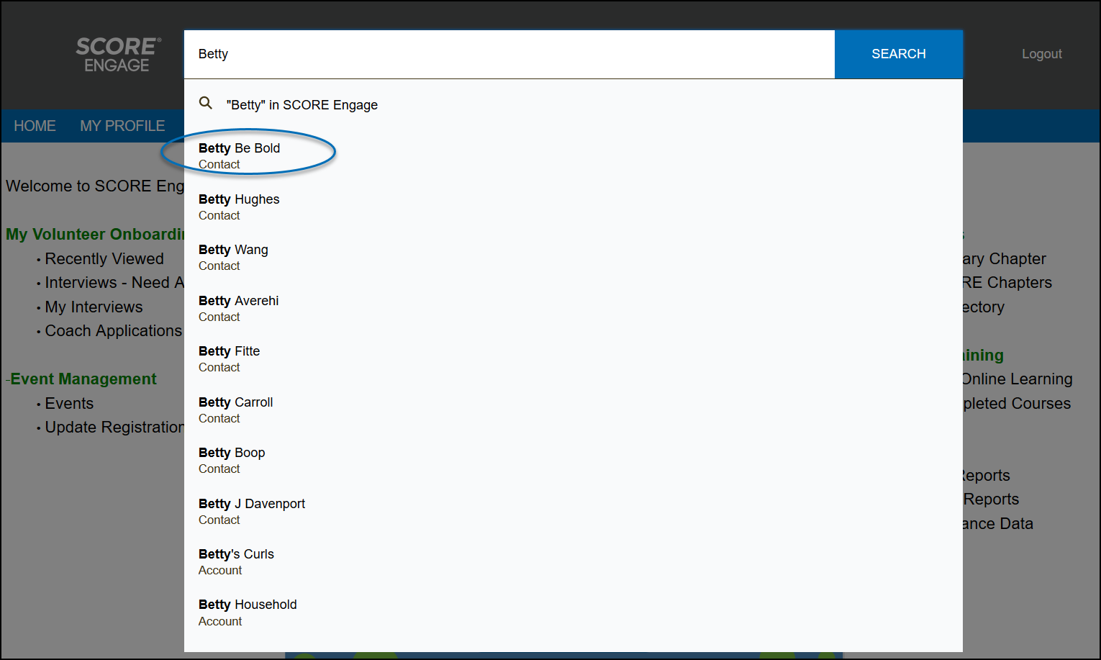The image size is (1101, 660).
Task: Go to Coach Applications
Action: [x=114, y=330]
